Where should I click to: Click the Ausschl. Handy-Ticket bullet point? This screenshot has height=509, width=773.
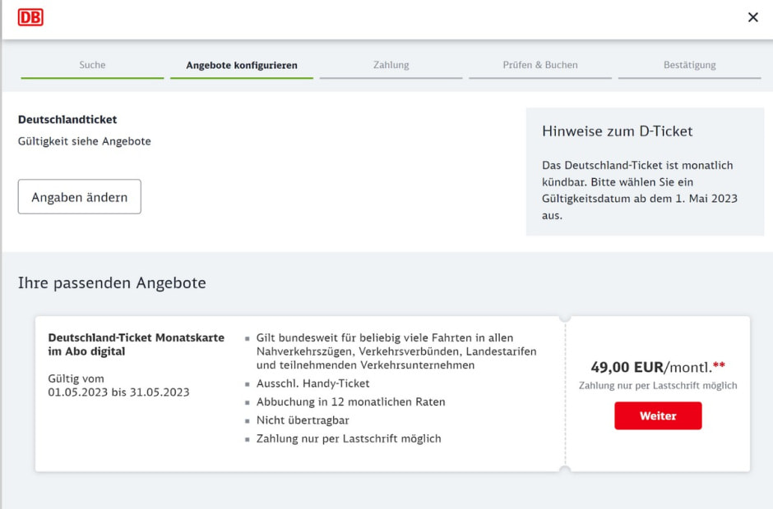(312, 383)
